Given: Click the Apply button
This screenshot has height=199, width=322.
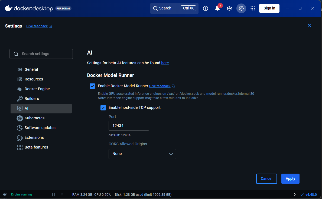Looking at the screenshot, I should (x=290, y=178).
